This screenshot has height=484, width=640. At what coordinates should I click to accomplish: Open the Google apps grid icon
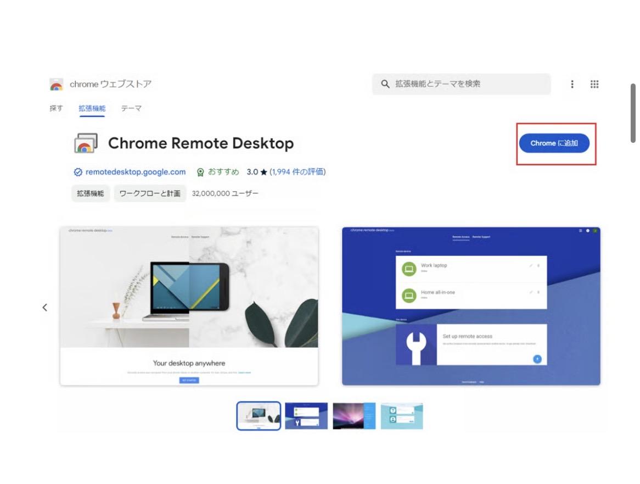click(x=594, y=84)
